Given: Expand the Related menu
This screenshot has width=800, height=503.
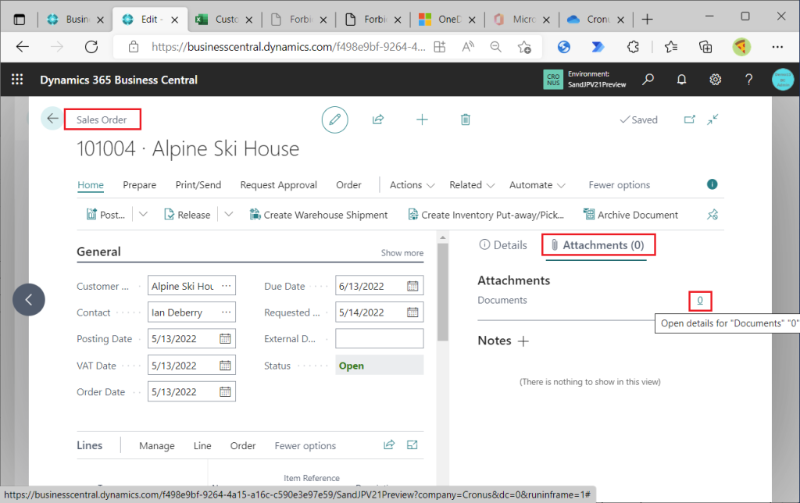Looking at the screenshot, I should [x=471, y=185].
